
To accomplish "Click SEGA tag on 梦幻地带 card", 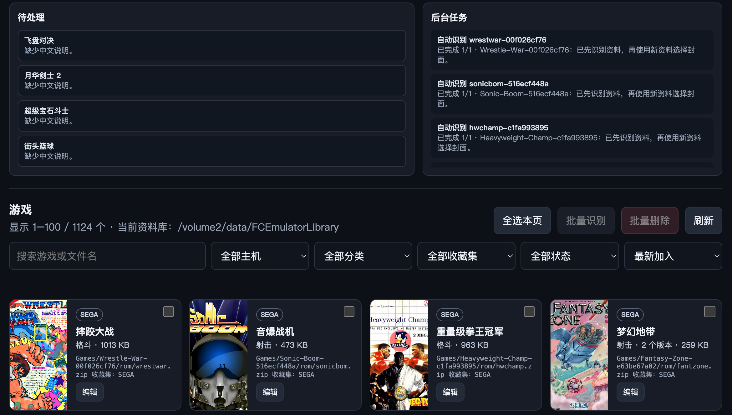I will (630, 315).
